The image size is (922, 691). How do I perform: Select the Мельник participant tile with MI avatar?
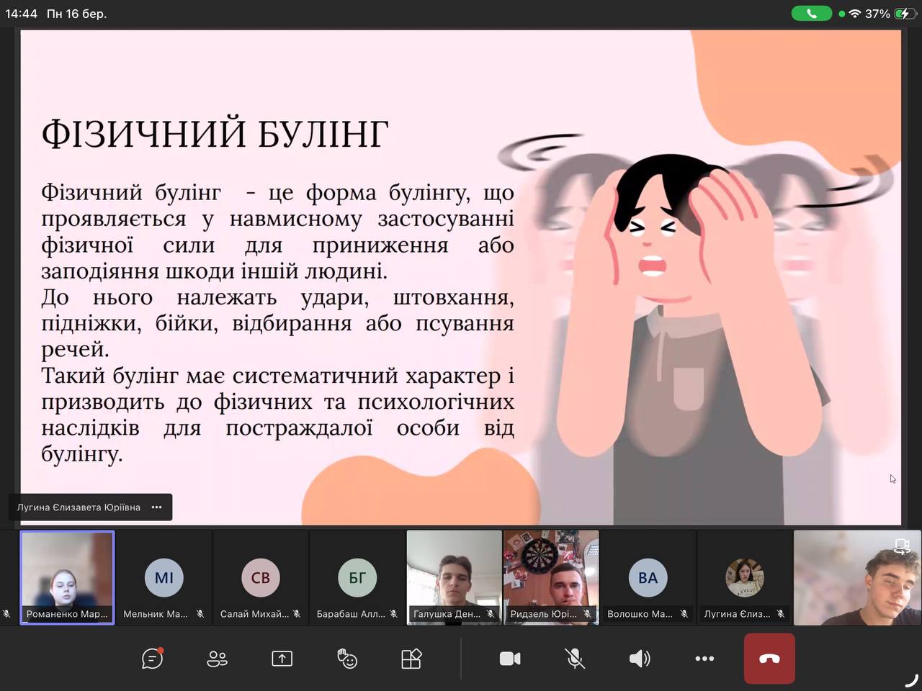pos(164,577)
